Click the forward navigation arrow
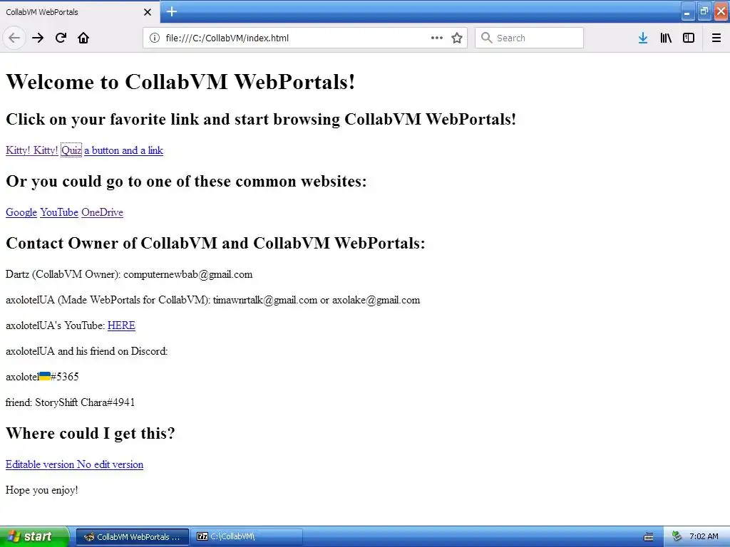The width and height of the screenshot is (730, 547). pyautogui.click(x=38, y=38)
